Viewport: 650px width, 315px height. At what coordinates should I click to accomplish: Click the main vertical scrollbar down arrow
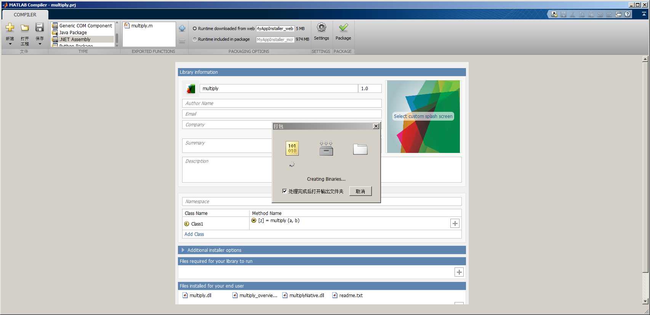click(645, 301)
